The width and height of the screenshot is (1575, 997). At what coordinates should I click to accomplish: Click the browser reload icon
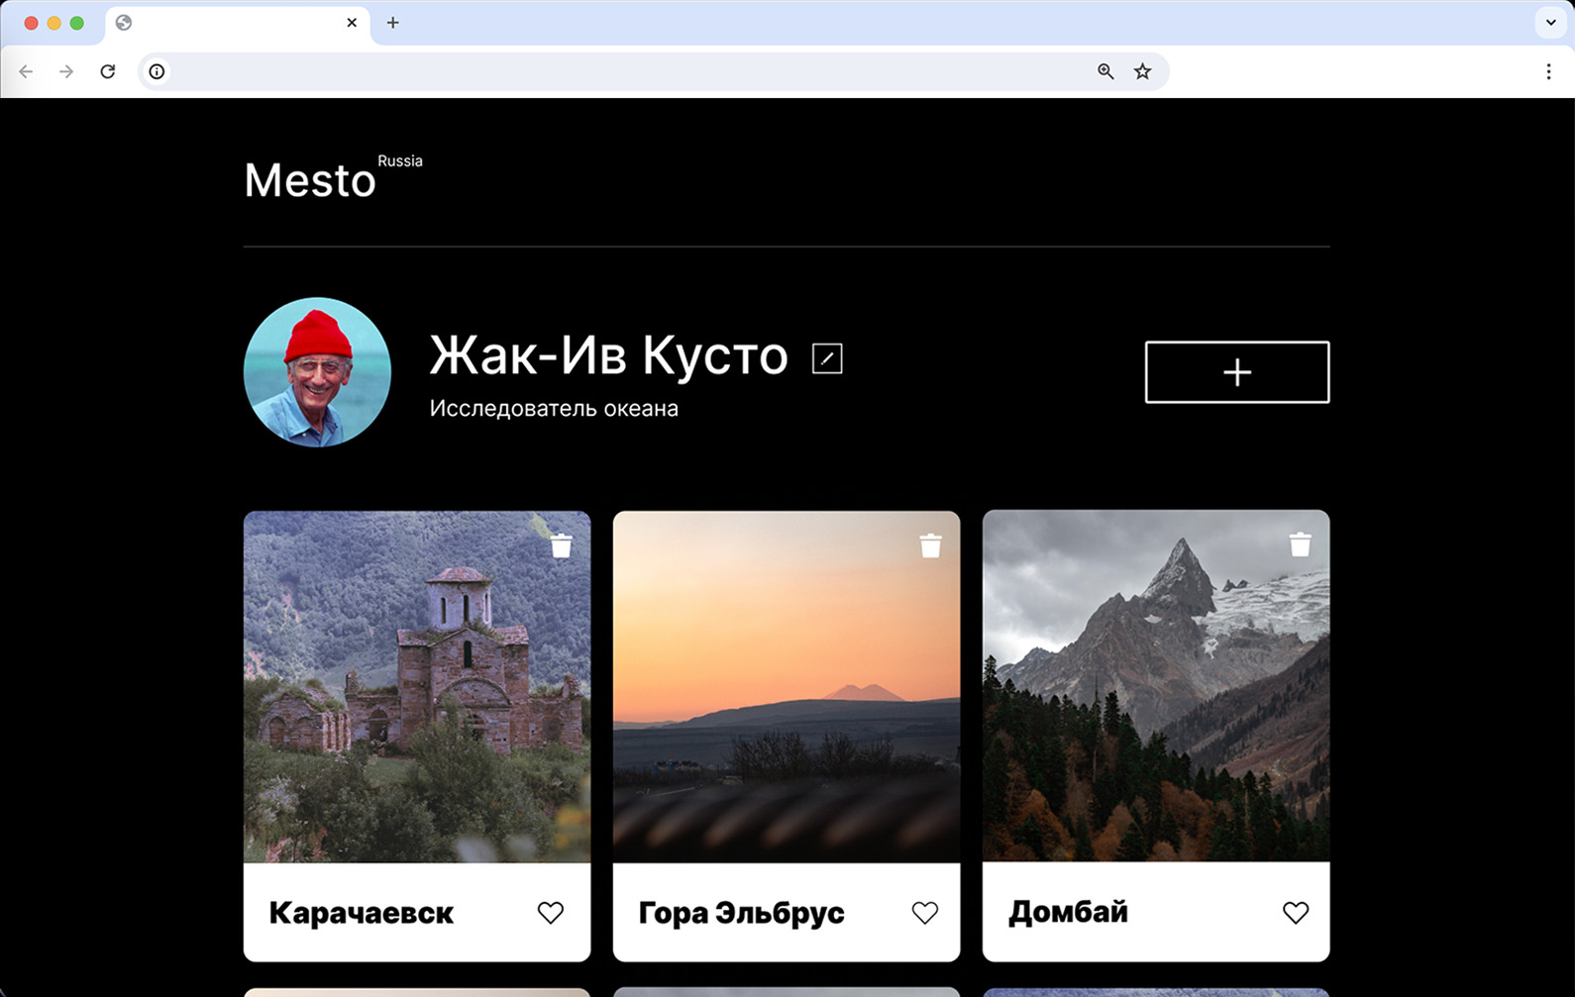tap(108, 71)
